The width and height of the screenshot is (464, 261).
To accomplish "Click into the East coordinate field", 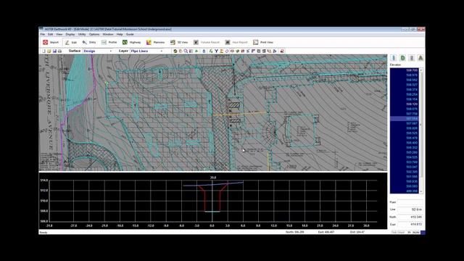I will point(410,224).
